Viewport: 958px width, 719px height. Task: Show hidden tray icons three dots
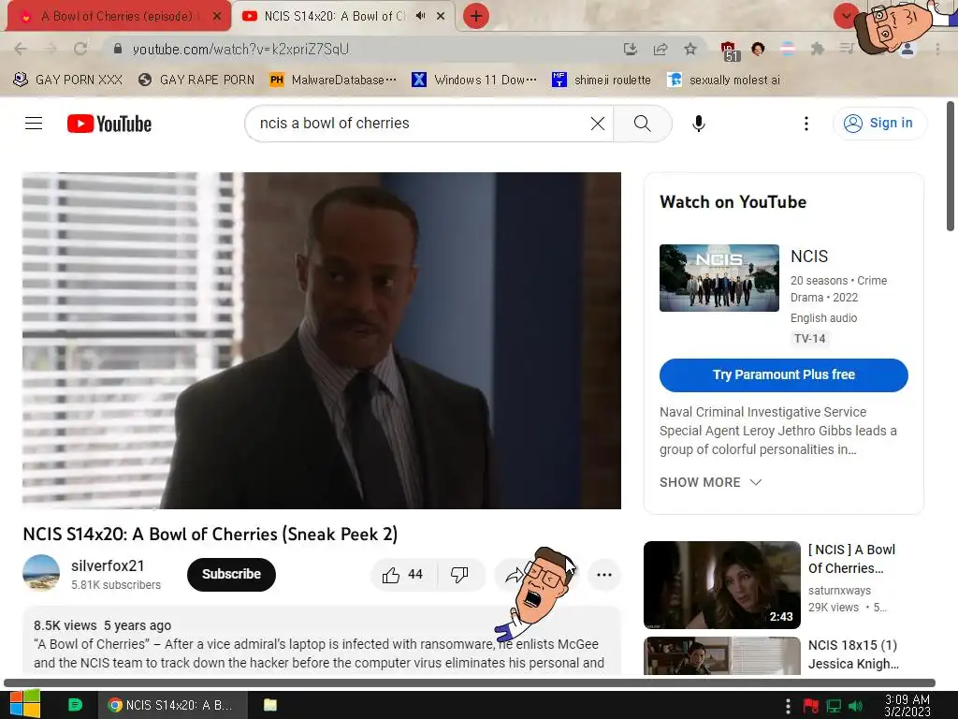pyautogui.click(x=788, y=706)
